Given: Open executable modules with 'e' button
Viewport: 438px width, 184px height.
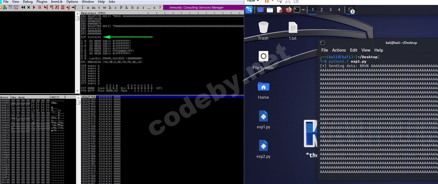Looking at the screenshot, I should (88, 7).
